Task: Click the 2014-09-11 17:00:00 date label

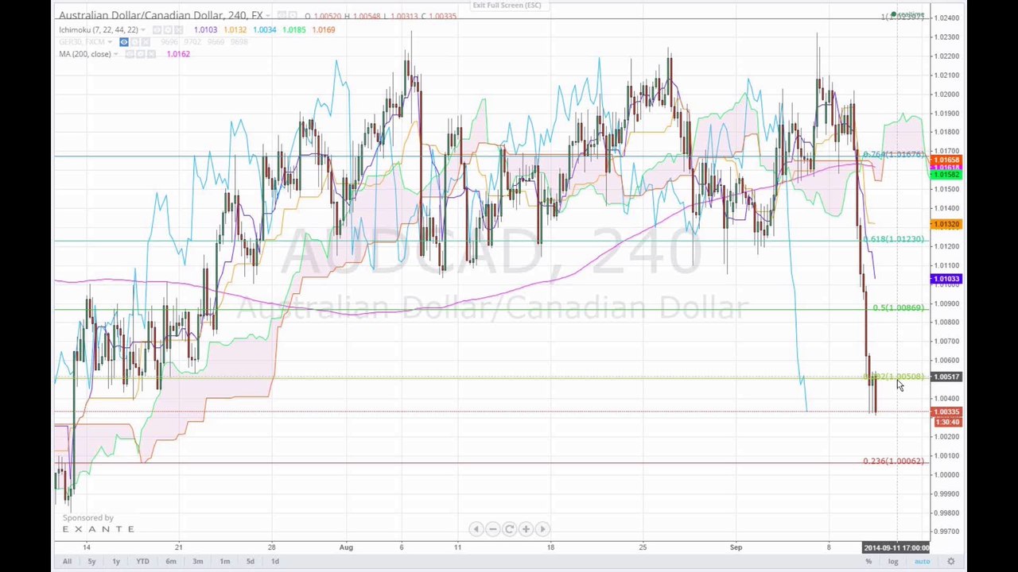Action: pos(896,547)
